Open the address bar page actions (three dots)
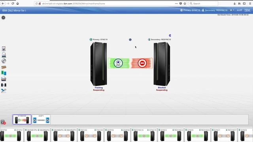This screenshot has width=253, height=142. click(x=176, y=4)
